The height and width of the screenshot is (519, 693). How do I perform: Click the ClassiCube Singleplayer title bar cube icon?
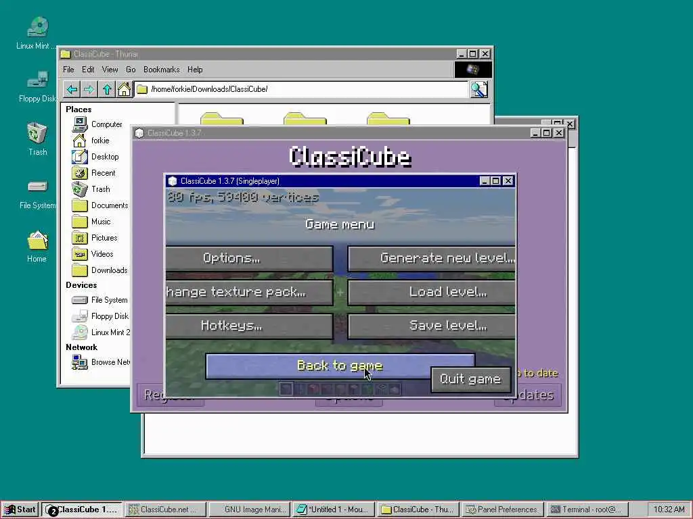click(x=173, y=181)
